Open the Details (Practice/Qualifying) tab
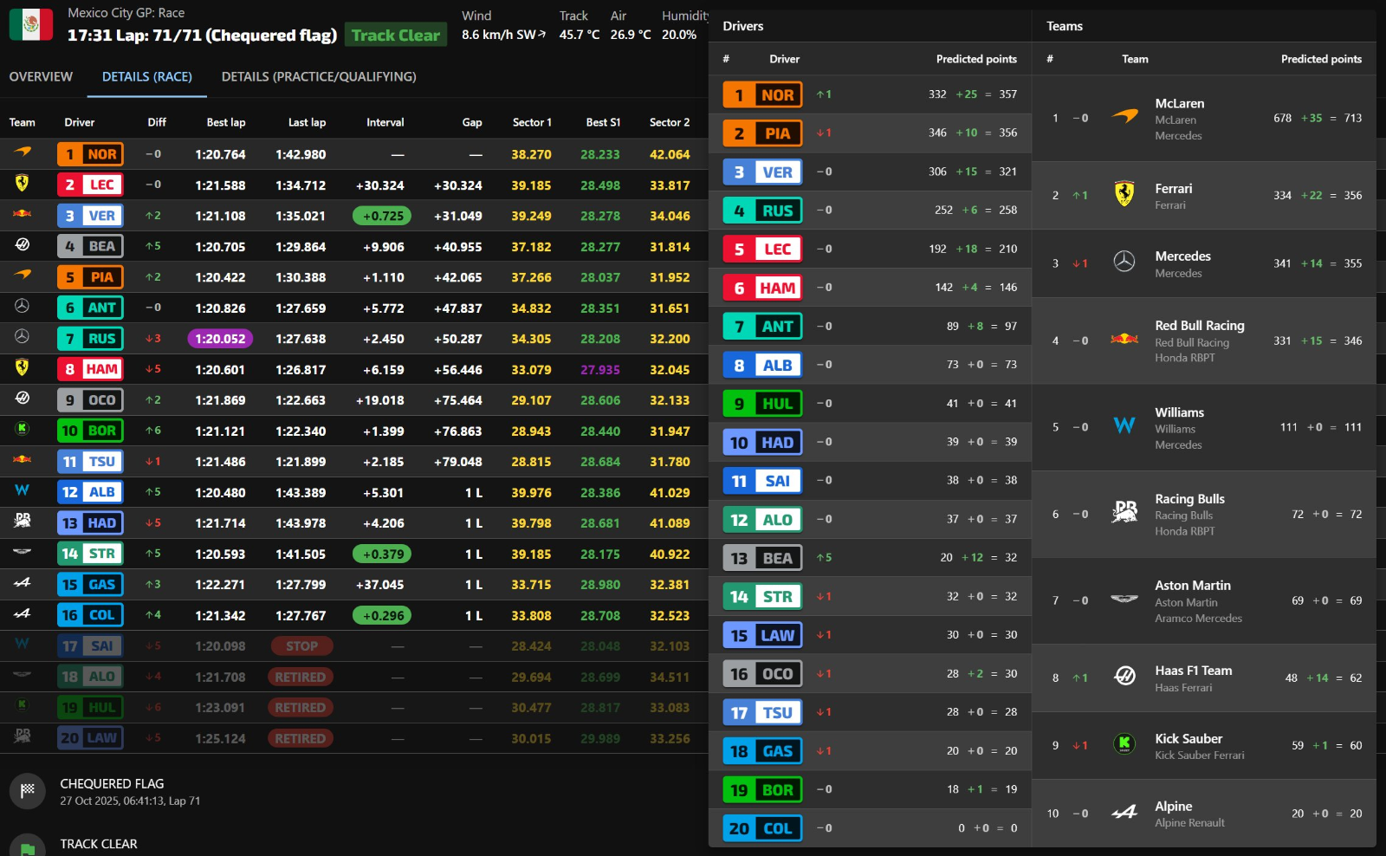The height and width of the screenshot is (856, 1386). coord(319,77)
